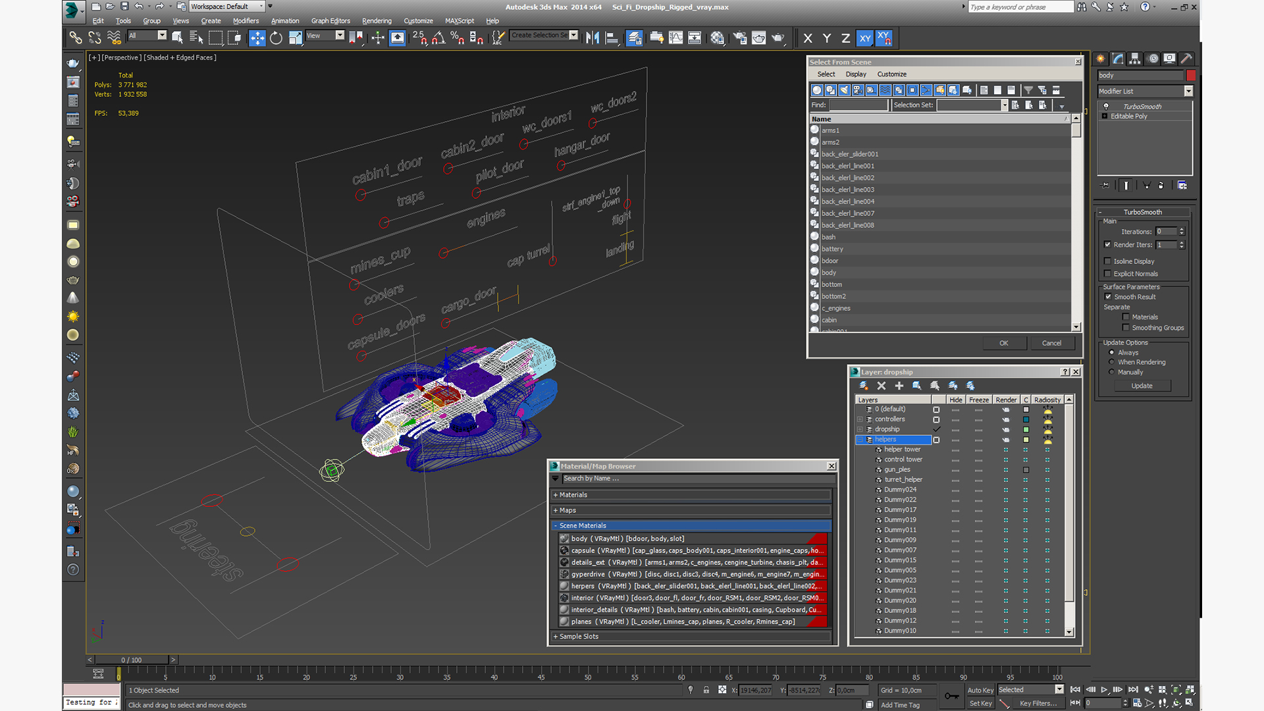Enable the Explicit Normals checkbox
The width and height of the screenshot is (1264, 711).
pos(1107,274)
